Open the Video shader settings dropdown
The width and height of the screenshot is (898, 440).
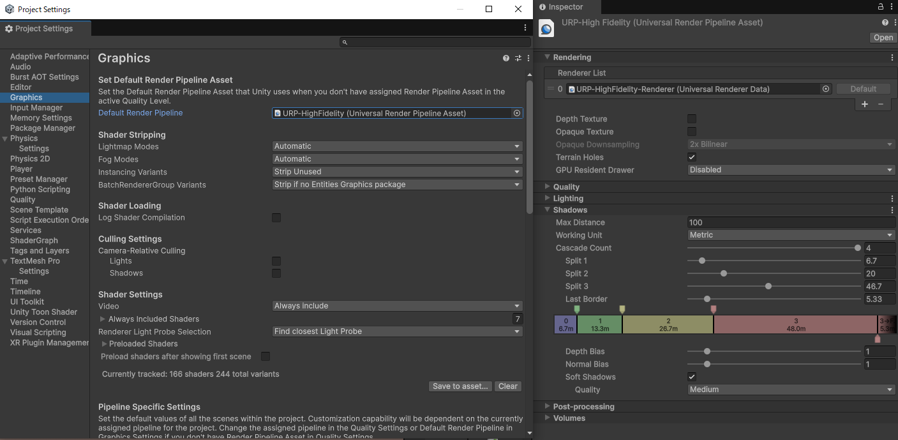click(398, 306)
